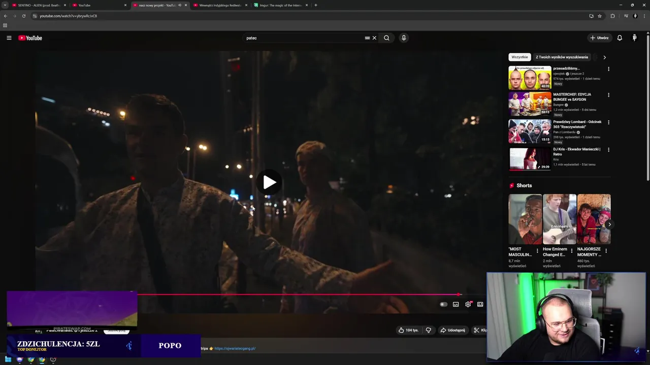Screen dimensions: 650x365
Task: Bookmark the page with star icon
Action: point(600,16)
